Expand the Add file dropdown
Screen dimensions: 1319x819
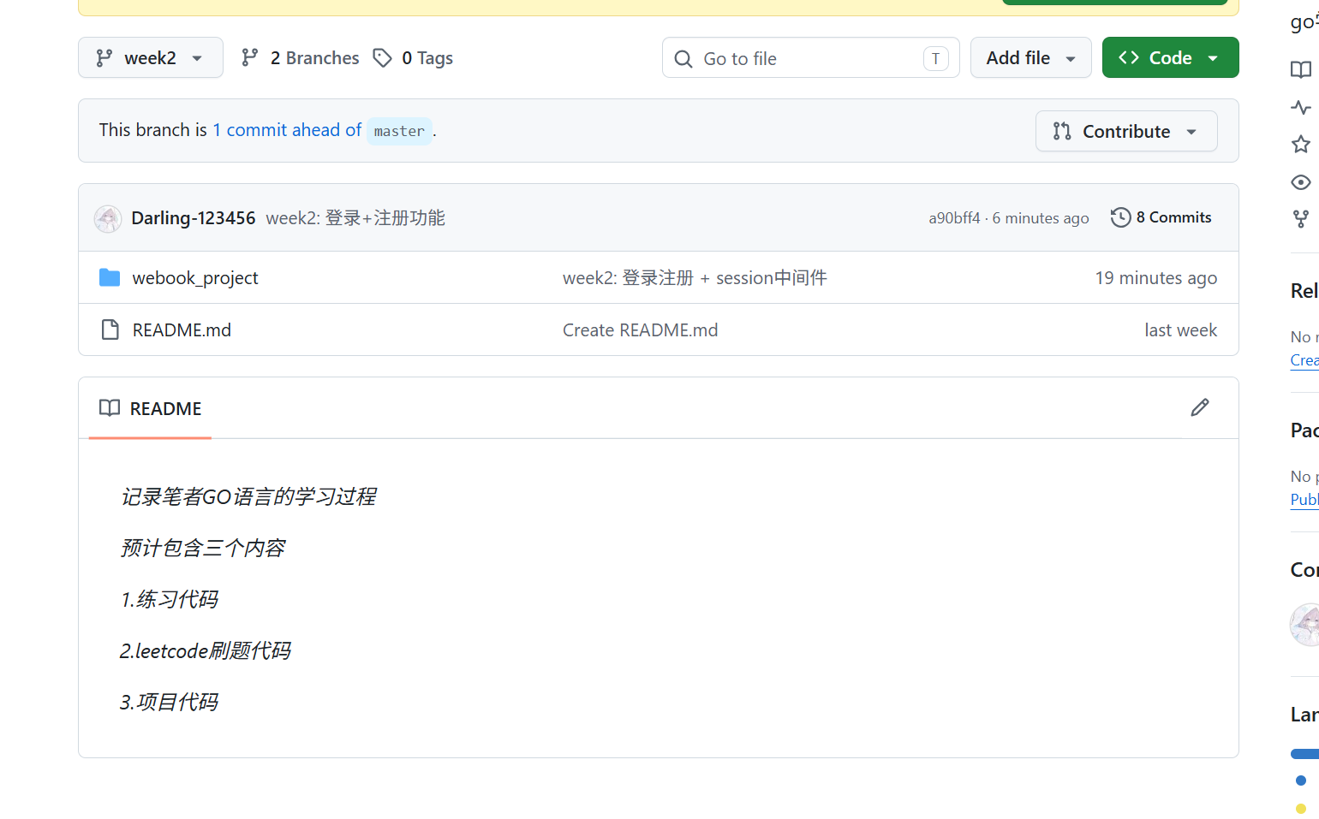click(x=1030, y=57)
